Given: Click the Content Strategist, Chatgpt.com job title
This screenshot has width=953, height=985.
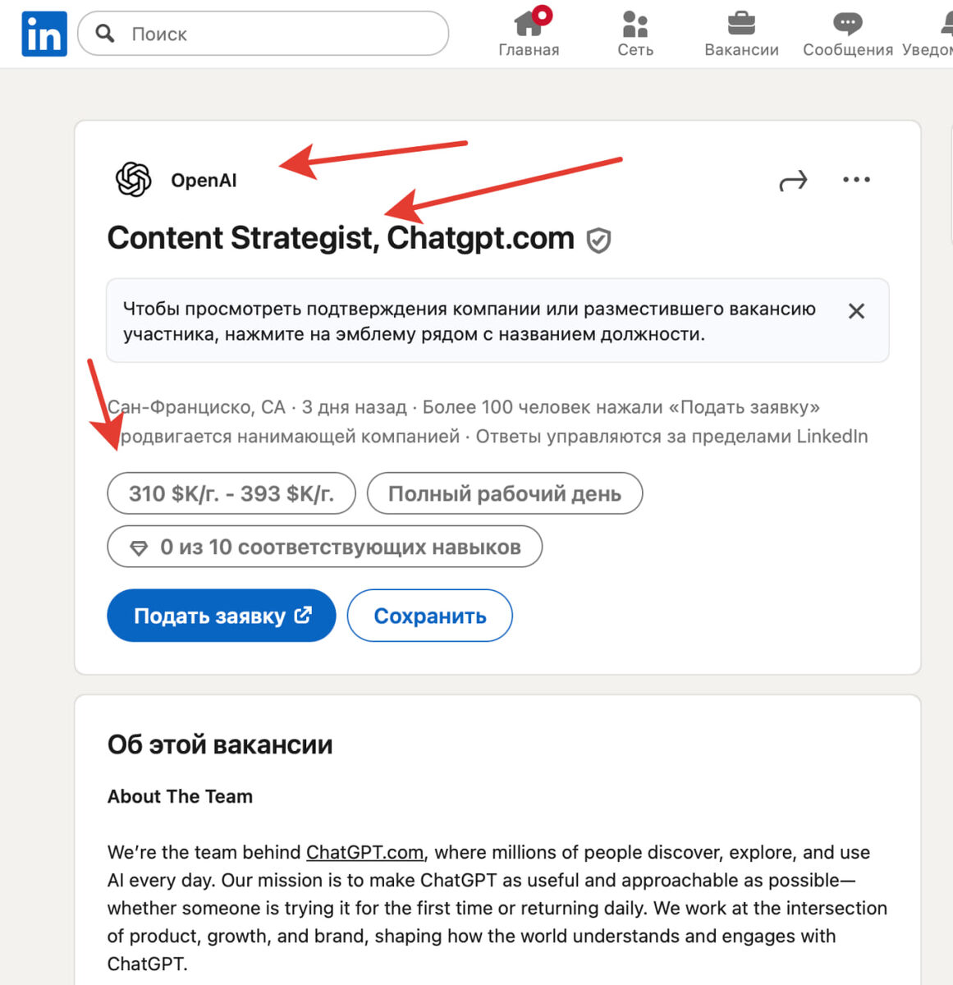Looking at the screenshot, I should click(341, 238).
